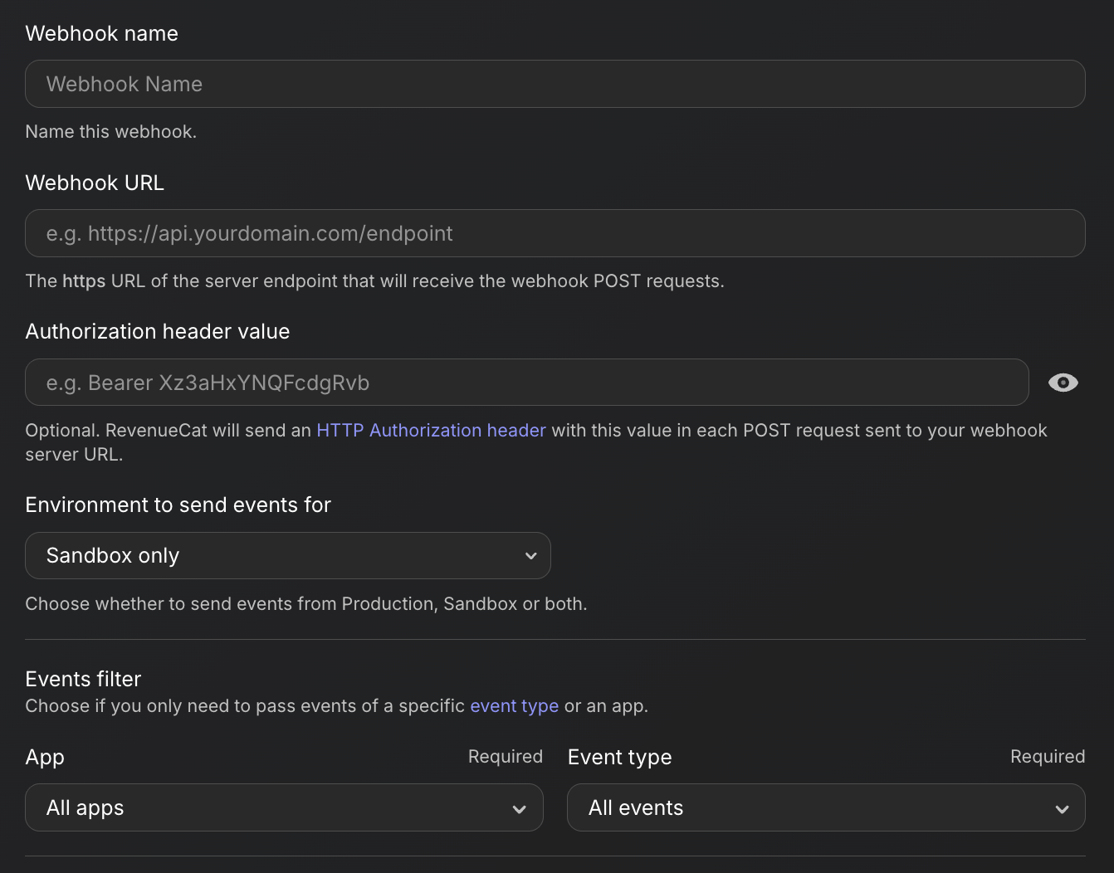Click the Authorization header value text field

point(527,383)
